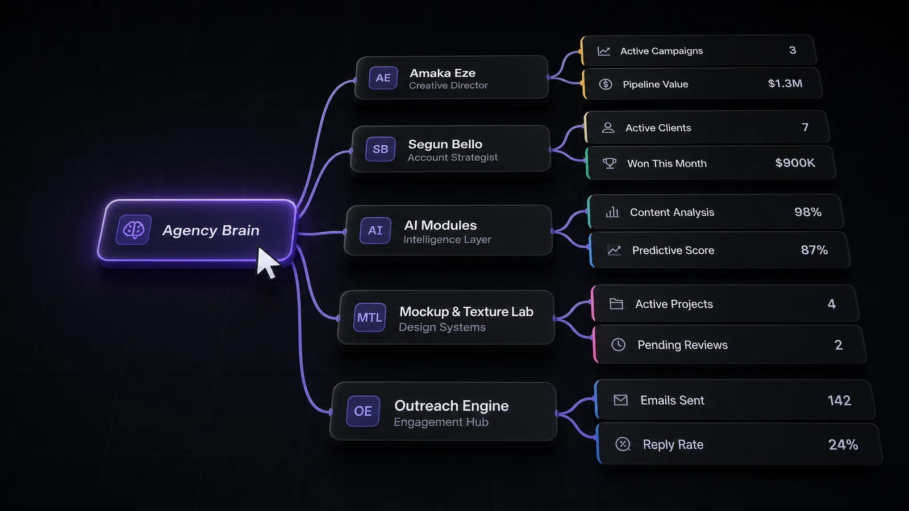The image size is (909, 511).
Task: Click the Engagement Hub subtitle
Action: click(441, 422)
